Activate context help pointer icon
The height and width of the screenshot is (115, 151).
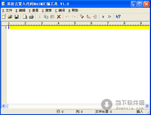pos(118,17)
